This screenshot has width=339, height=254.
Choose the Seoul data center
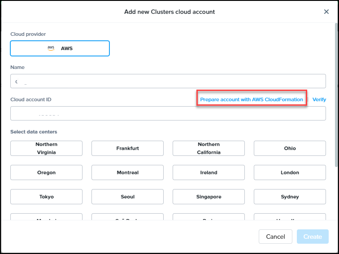(127, 197)
